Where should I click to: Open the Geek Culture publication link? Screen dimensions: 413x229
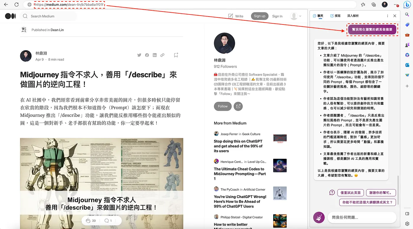[x=251, y=134]
